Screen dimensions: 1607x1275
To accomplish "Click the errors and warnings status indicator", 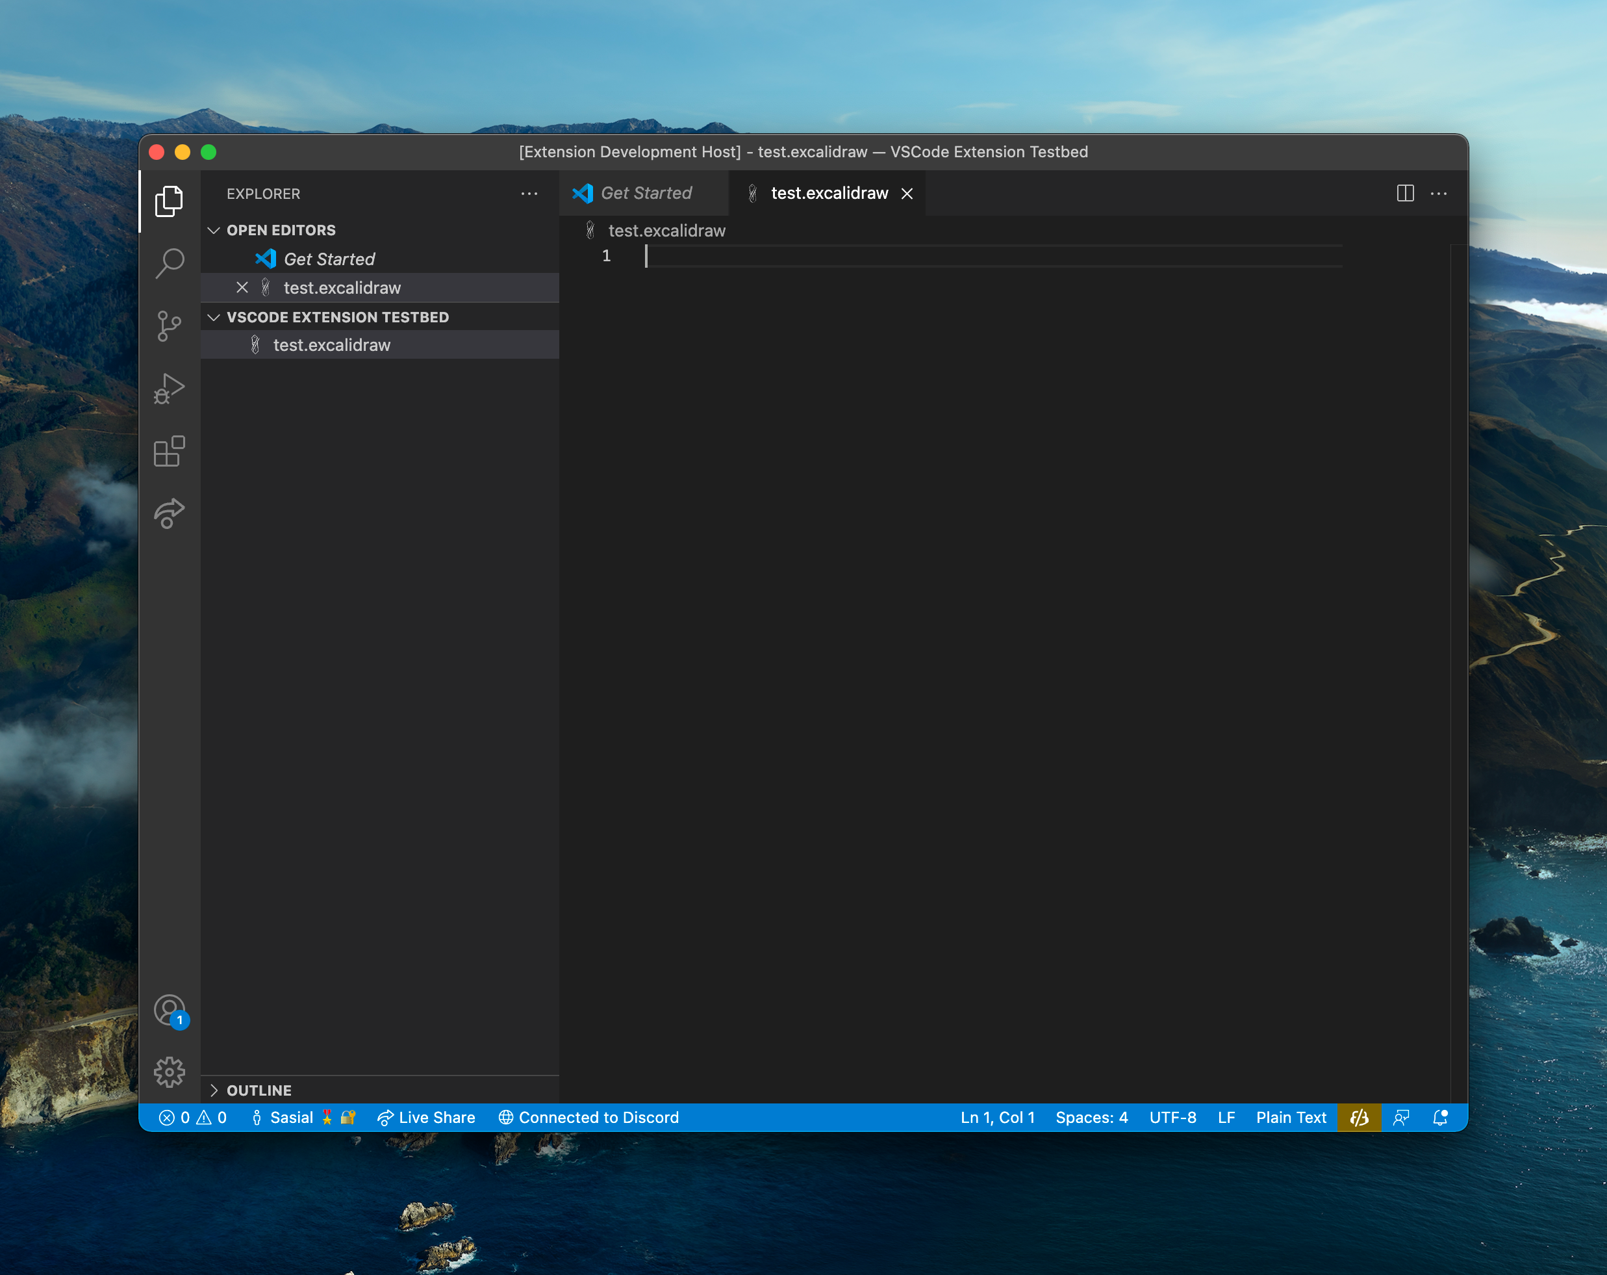I will (192, 1117).
